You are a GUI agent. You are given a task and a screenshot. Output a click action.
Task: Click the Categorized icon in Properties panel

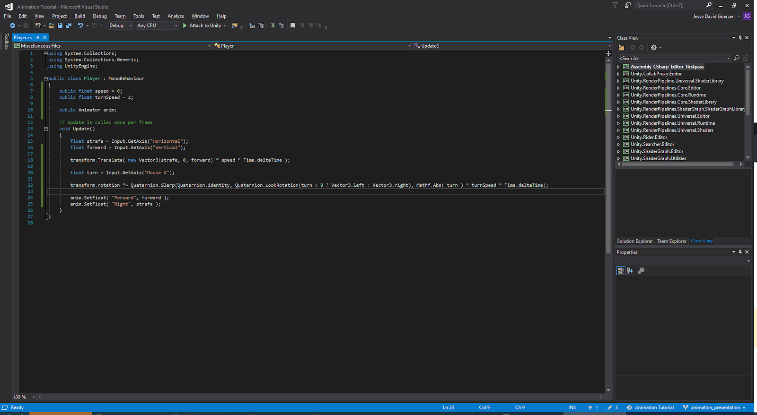pyautogui.click(x=621, y=271)
